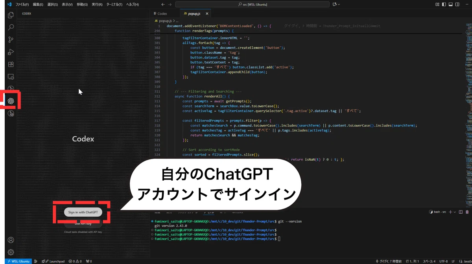
Task: Click the bash - src terminal label
Action: coord(438,212)
